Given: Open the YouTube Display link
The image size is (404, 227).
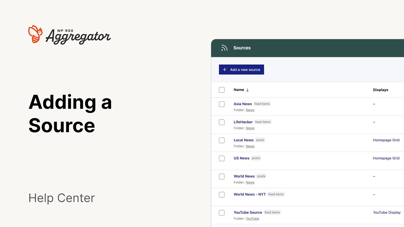Looking at the screenshot, I should click(387, 212).
